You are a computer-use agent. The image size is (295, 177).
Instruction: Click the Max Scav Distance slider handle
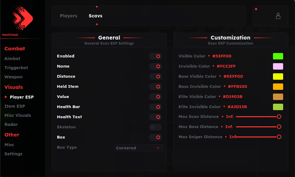point(279,117)
